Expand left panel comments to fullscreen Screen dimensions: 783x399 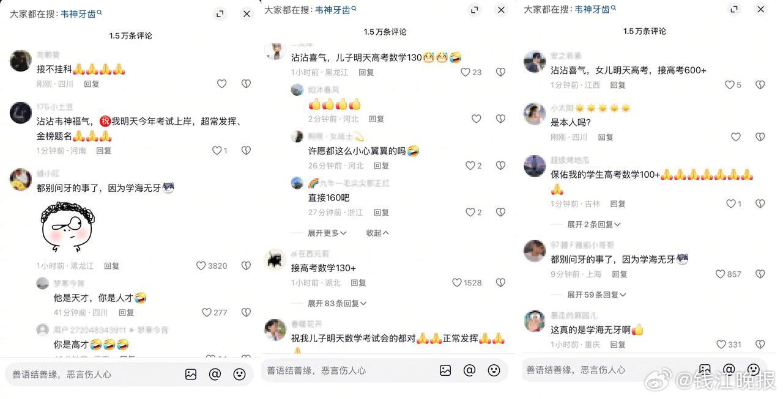[x=220, y=13]
